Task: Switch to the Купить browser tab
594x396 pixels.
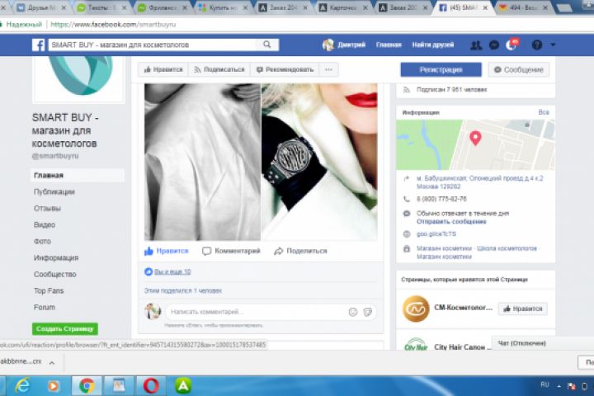Action: pos(224,7)
